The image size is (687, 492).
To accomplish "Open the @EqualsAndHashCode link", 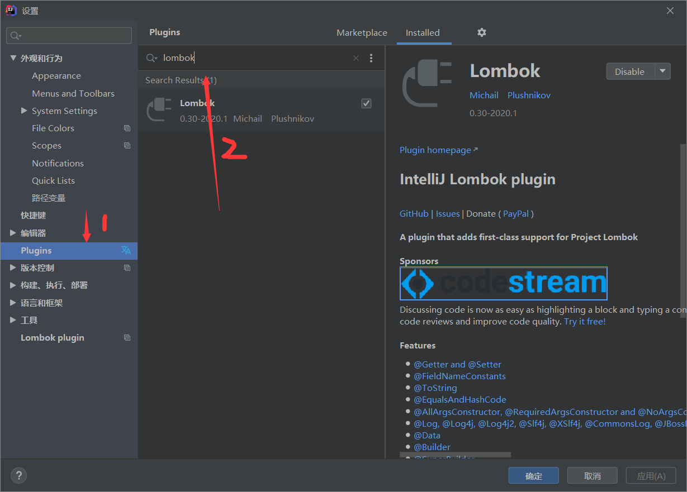I will point(460,399).
